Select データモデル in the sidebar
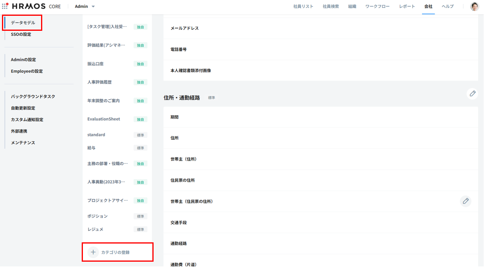Screen dimensions: 484x268 pyautogui.click(x=23, y=23)
